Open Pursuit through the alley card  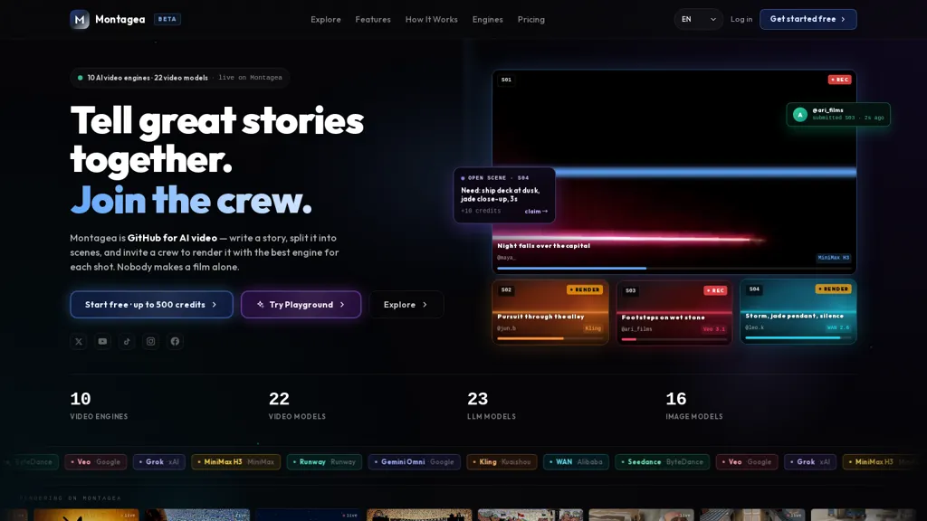550,312
